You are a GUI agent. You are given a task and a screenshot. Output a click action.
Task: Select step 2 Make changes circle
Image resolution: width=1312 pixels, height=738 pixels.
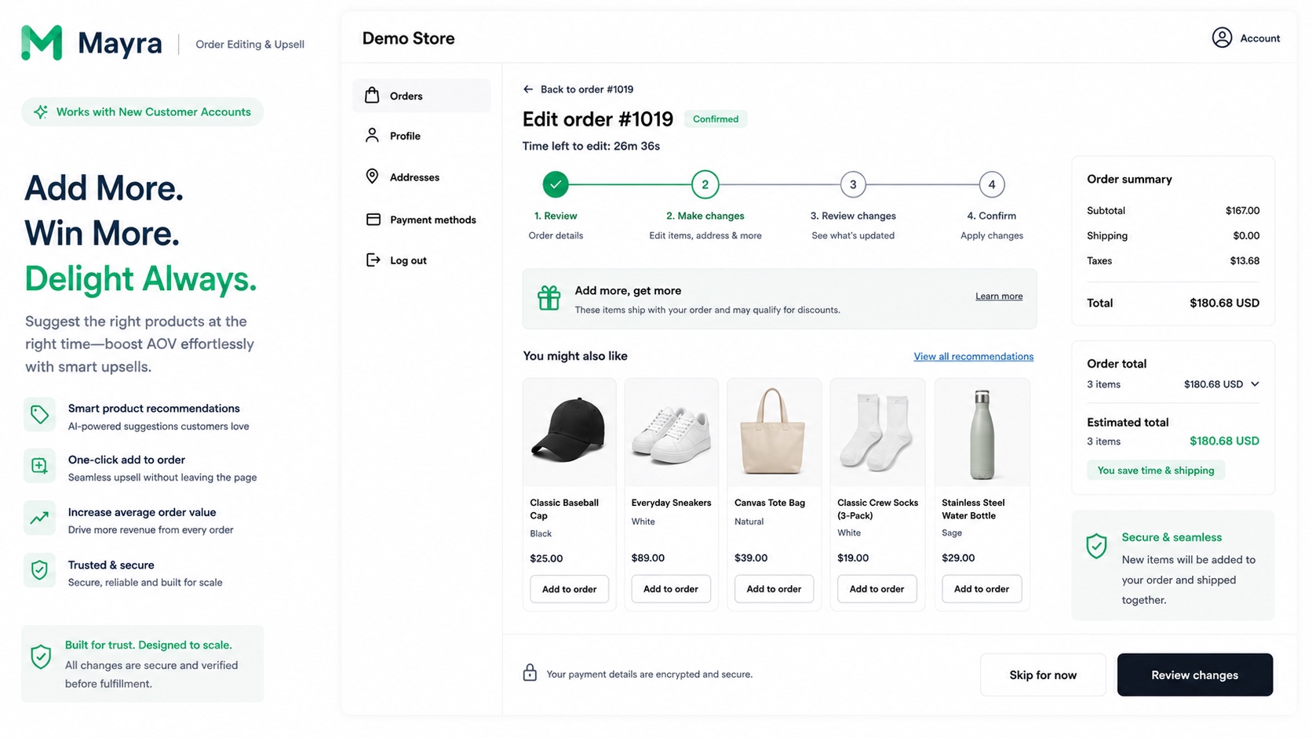coord(705,184)
